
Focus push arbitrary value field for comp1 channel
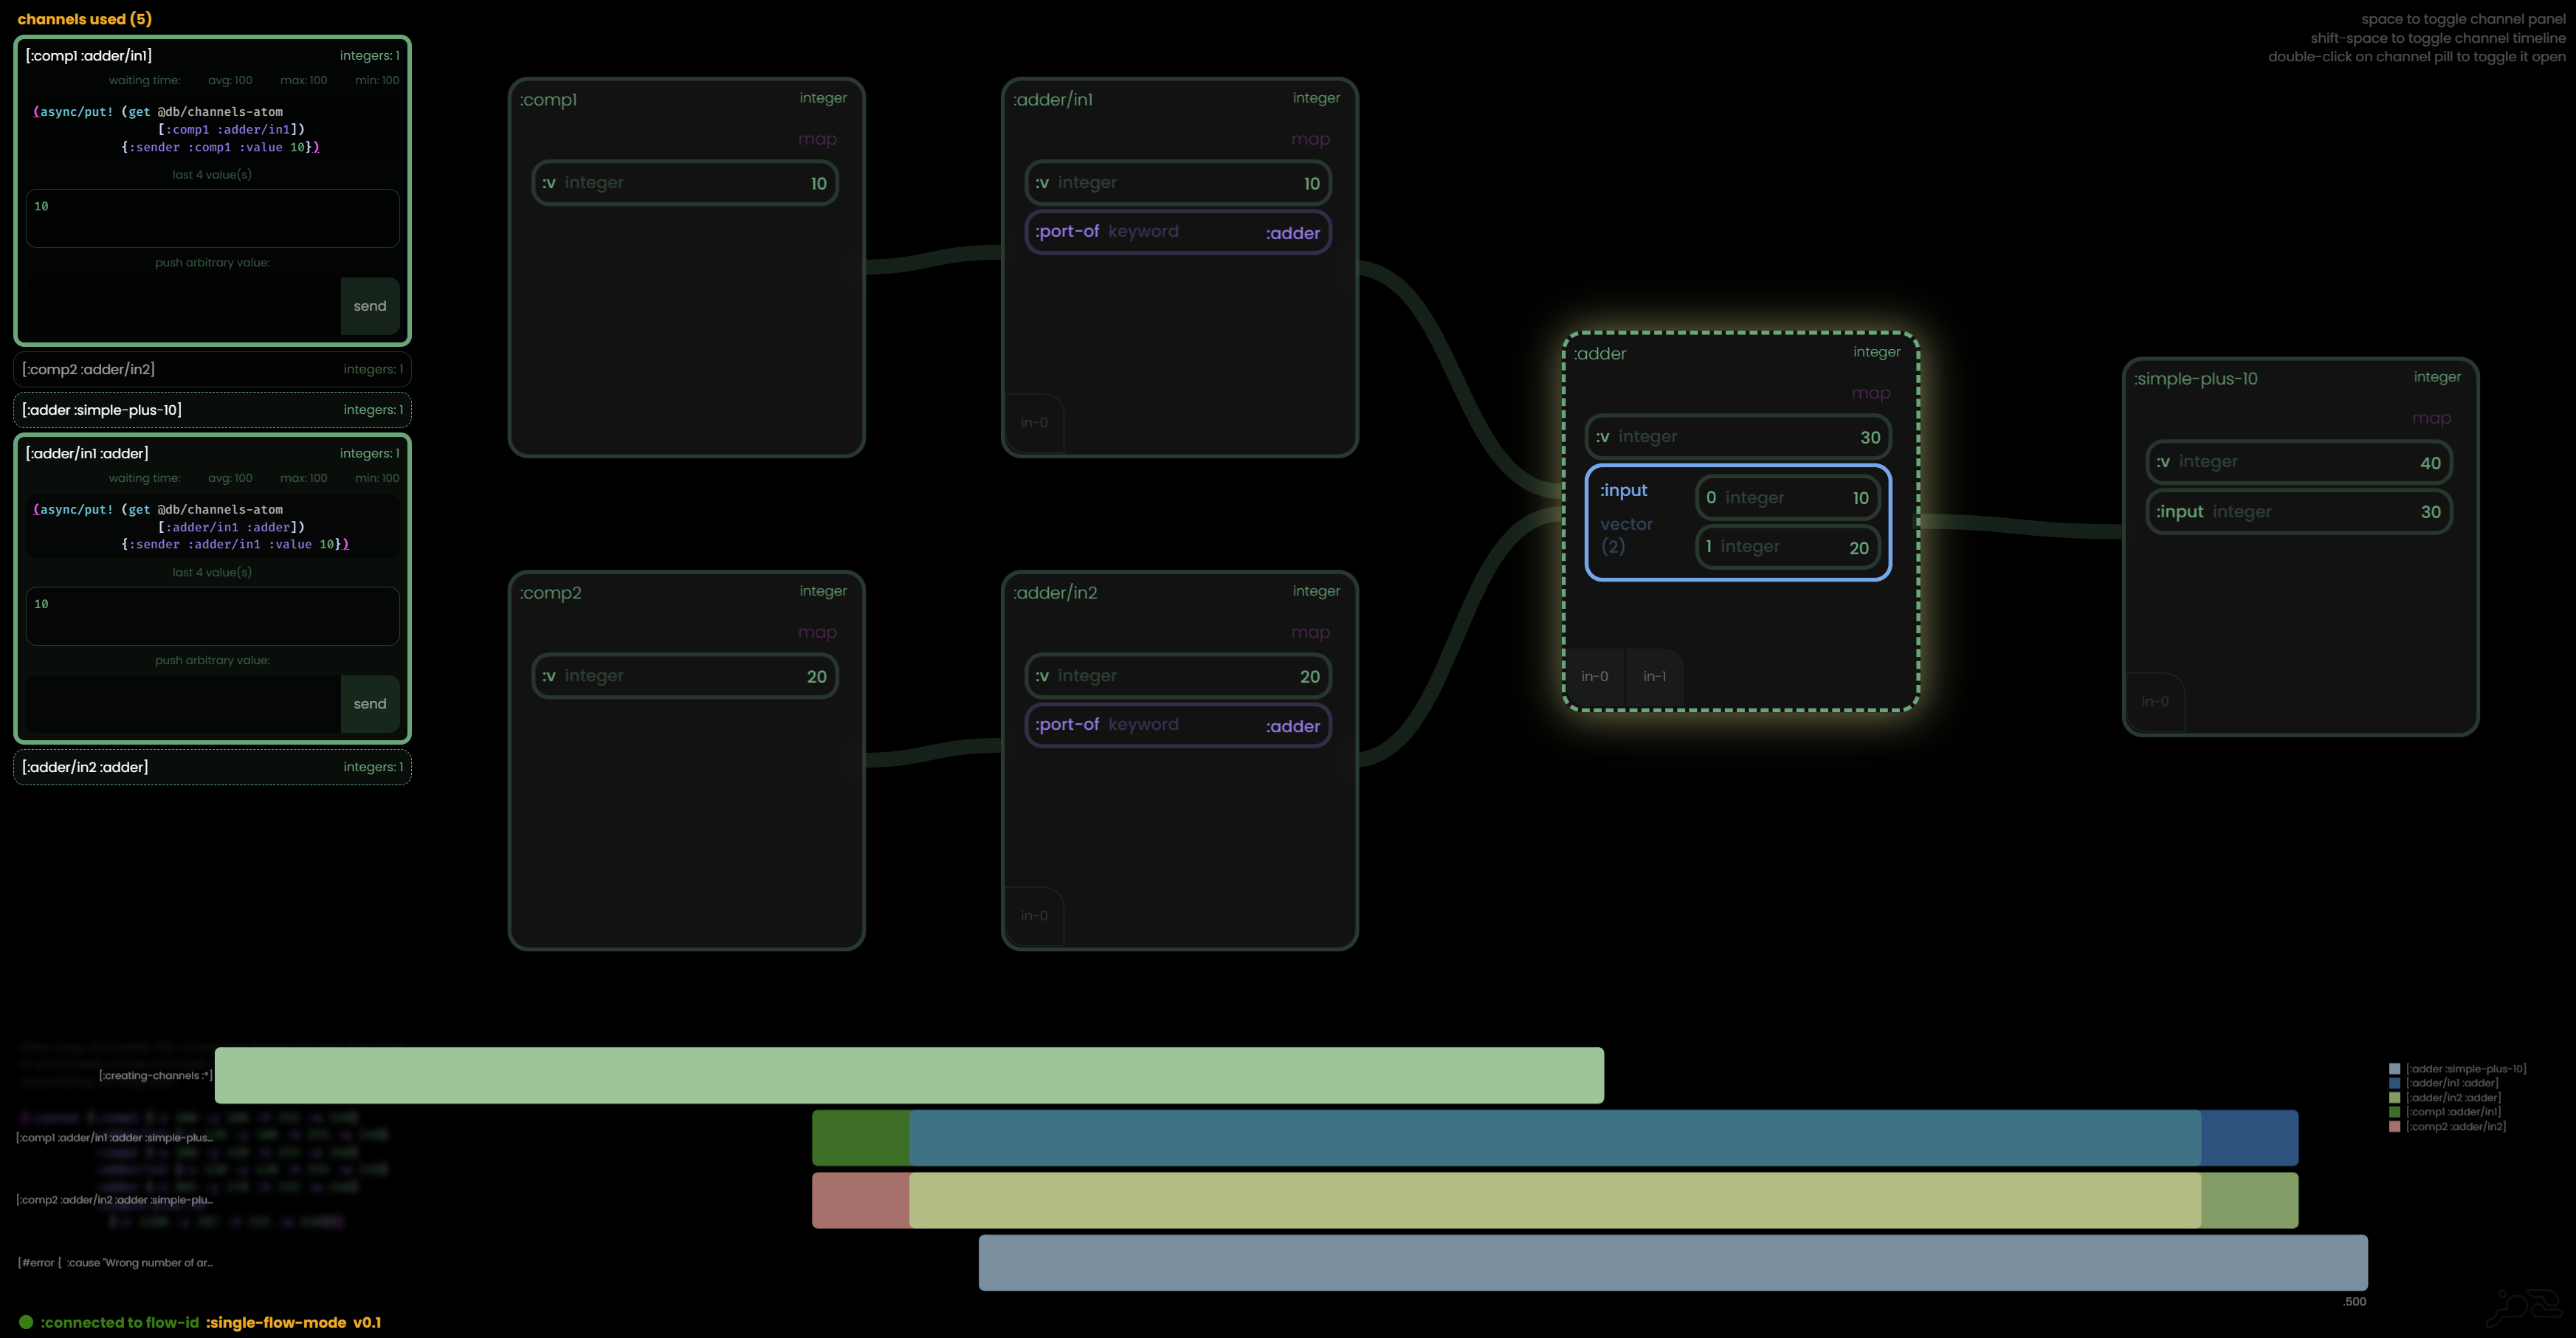coord(183,306)
